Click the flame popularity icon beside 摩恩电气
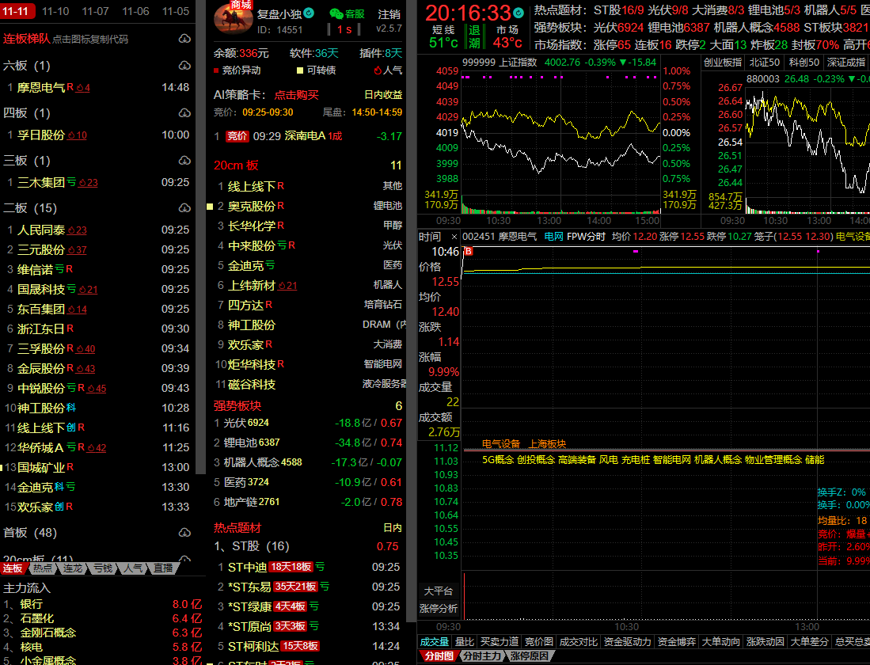 point(82,88)
